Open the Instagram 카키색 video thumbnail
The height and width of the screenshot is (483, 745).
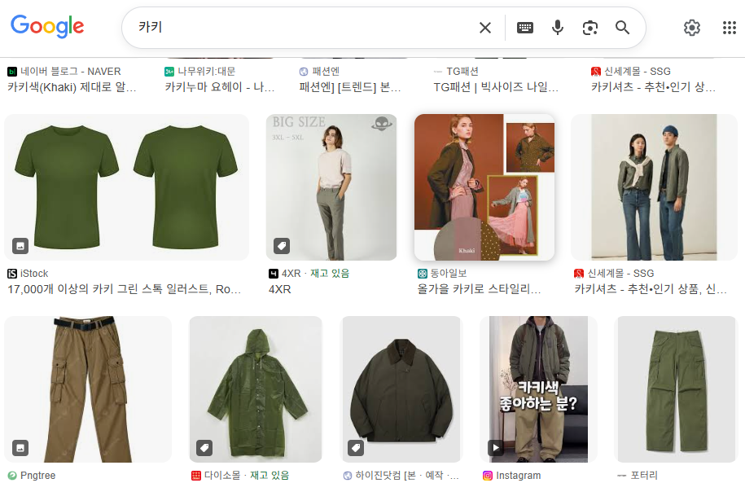click(x=538, y=389)
